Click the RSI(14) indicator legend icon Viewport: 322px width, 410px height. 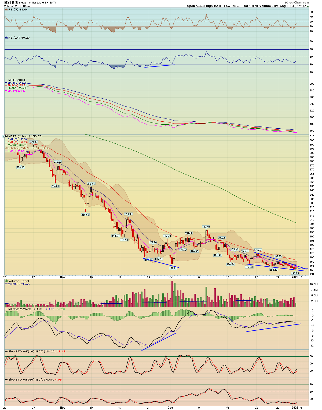[6, 38]
